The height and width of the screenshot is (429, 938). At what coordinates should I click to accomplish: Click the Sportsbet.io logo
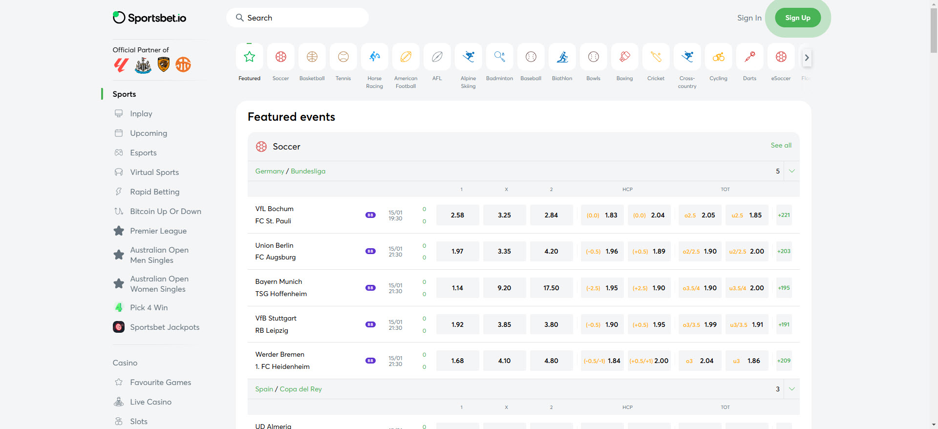(x=149, y=18)
